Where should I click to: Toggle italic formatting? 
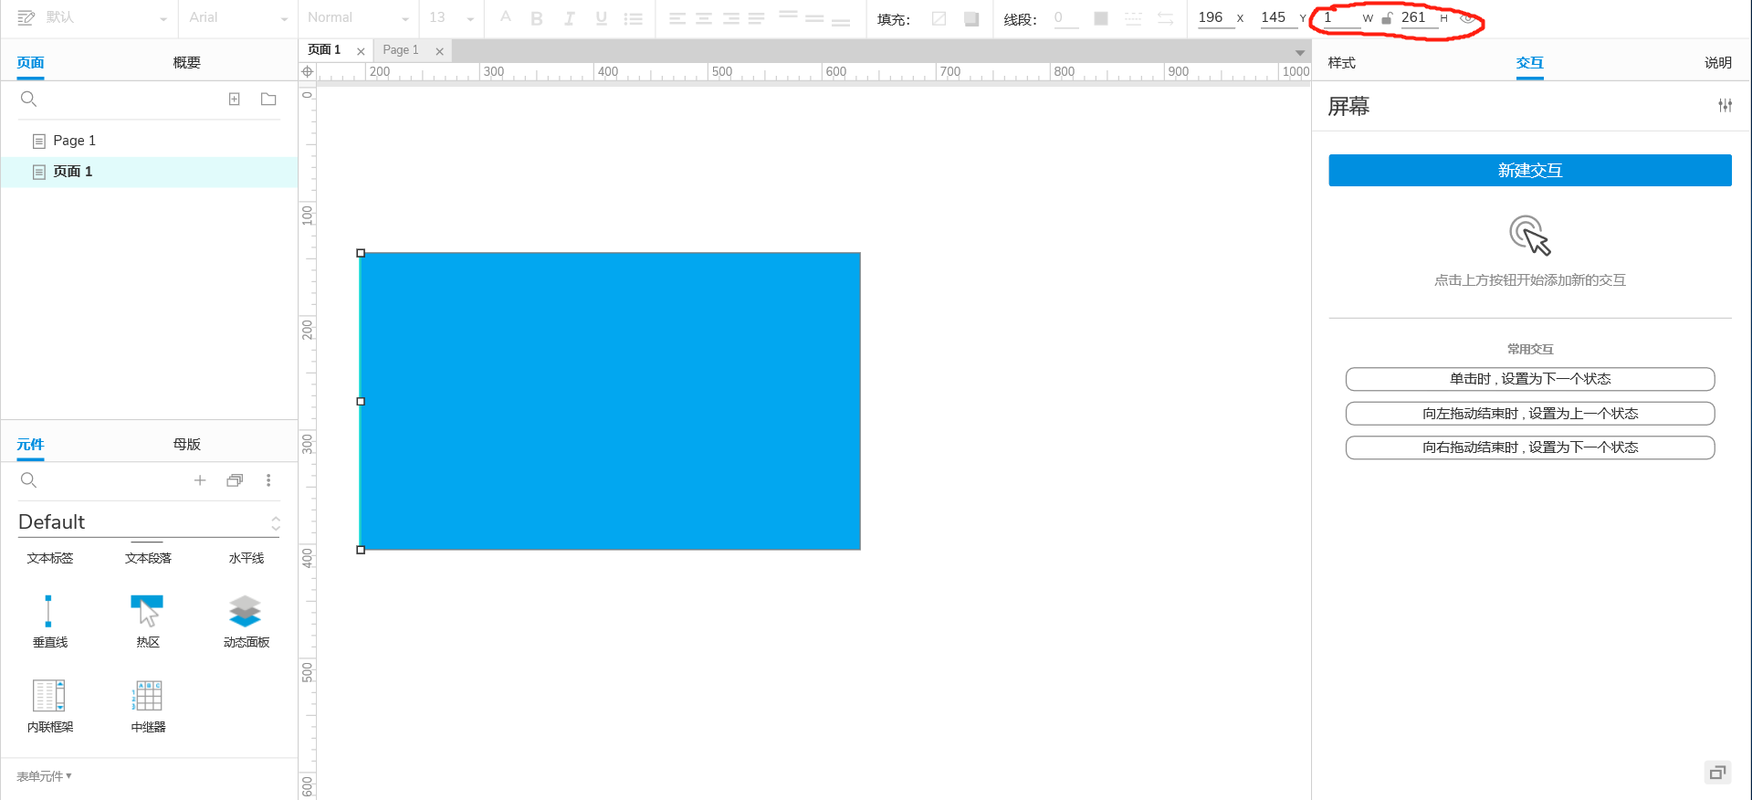click(x=569, y=18)
